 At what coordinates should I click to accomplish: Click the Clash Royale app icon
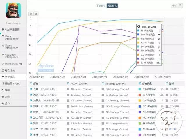coord(13,10)
